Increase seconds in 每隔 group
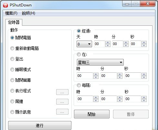The image size is (158, 130). [144, 97]
